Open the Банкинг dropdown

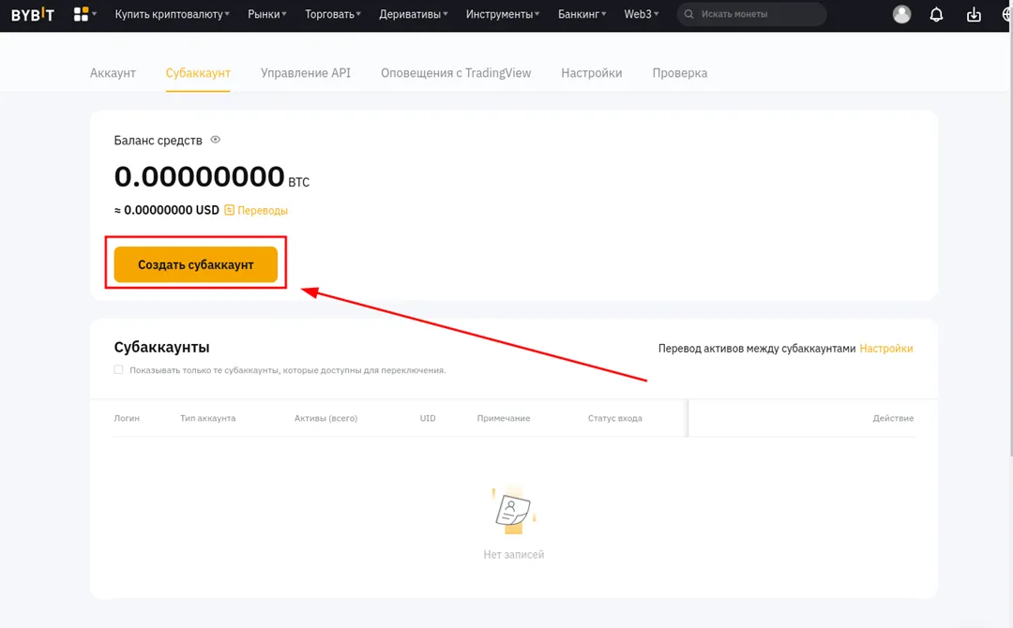coord(582,15)
